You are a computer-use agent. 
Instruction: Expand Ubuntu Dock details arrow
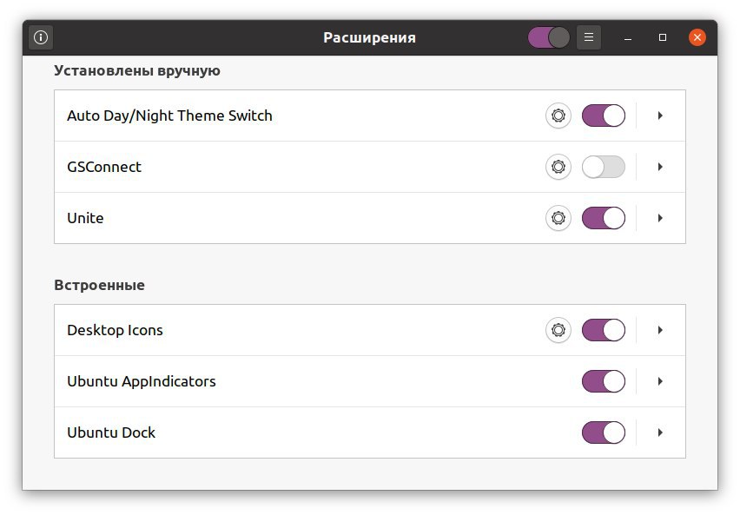point(660,432)
